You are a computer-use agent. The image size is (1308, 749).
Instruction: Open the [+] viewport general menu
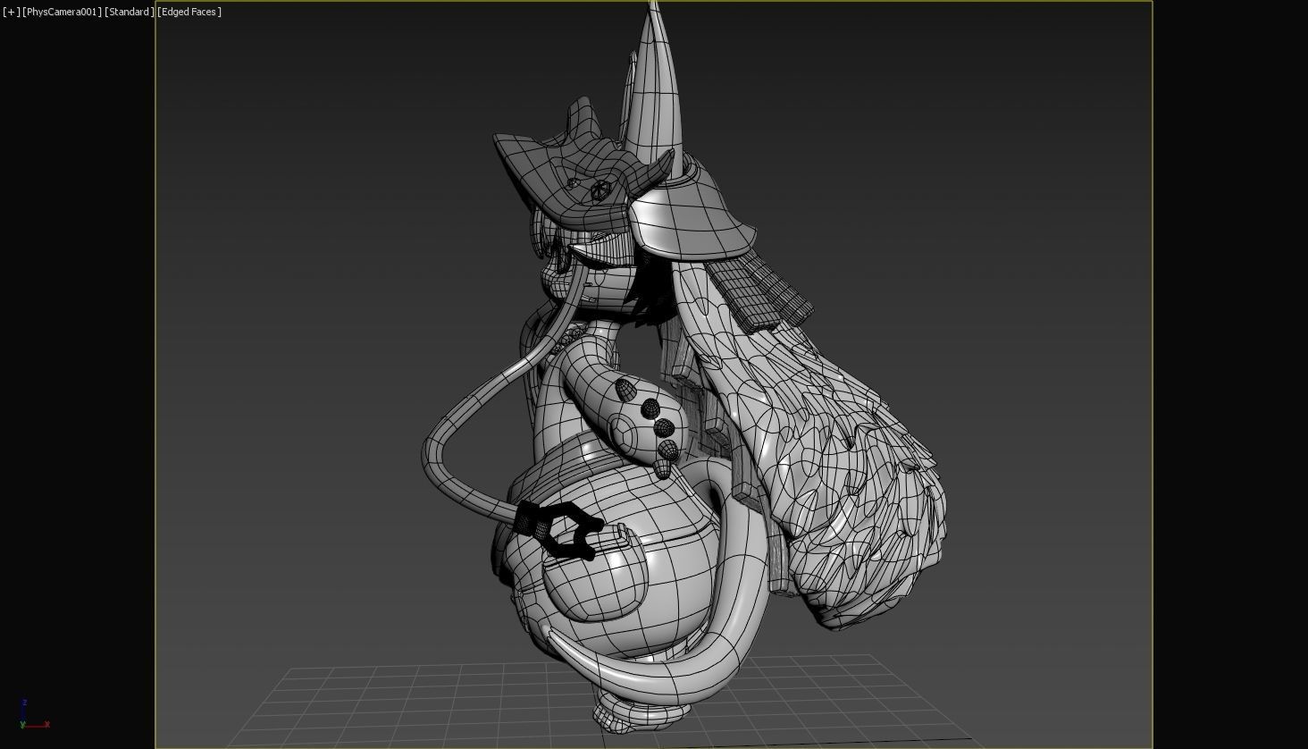11,12
